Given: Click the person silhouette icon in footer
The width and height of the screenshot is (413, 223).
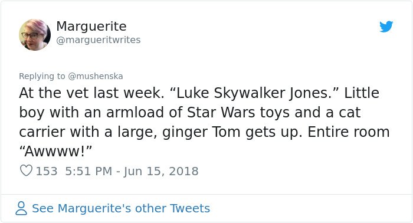Looking at the screenshot, I should 21,208.
